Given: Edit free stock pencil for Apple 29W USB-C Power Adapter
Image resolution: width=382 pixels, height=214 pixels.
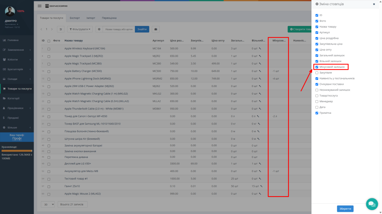Looking at the screenshot, I should pyautogui.click(x=260, y=86).
